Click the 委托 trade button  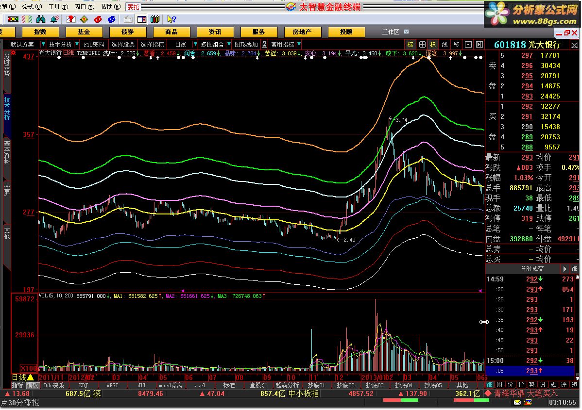[133, 7]
